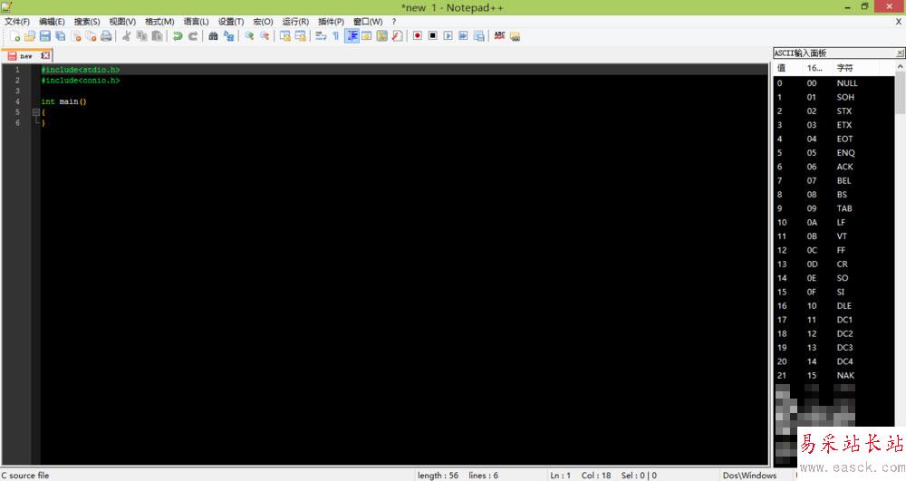906x481 pixels.
Task: Close the current document via toolbar
Action: pyautogui.click(x=76, y=36)
